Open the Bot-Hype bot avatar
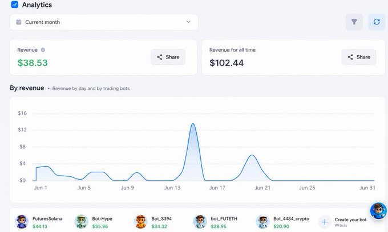 (81, 221)
